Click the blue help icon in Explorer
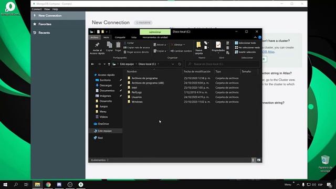Screen dimensions: 336x189 click(x=260, y=37)
